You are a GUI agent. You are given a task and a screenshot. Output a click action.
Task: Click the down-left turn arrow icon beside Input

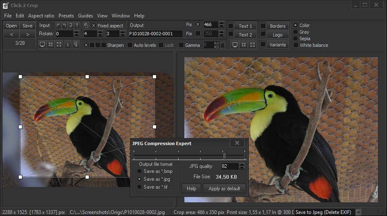click(71, 25)
